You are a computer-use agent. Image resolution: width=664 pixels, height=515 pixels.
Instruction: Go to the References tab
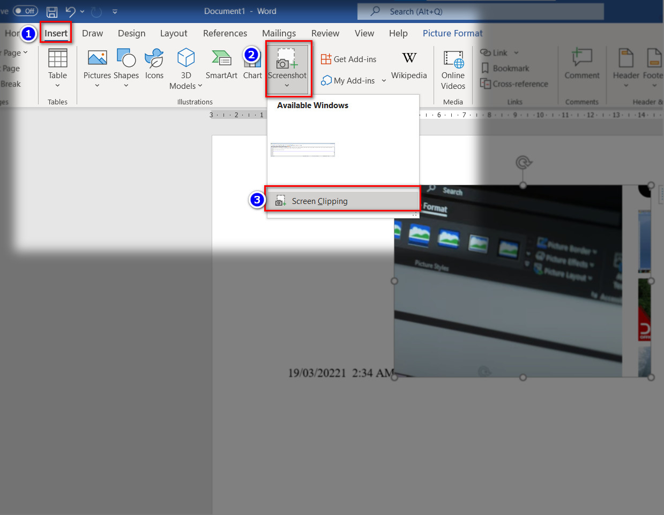225,33
